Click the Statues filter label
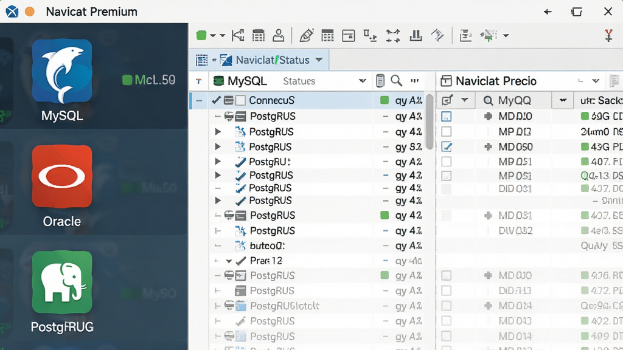 pos(299,81)
